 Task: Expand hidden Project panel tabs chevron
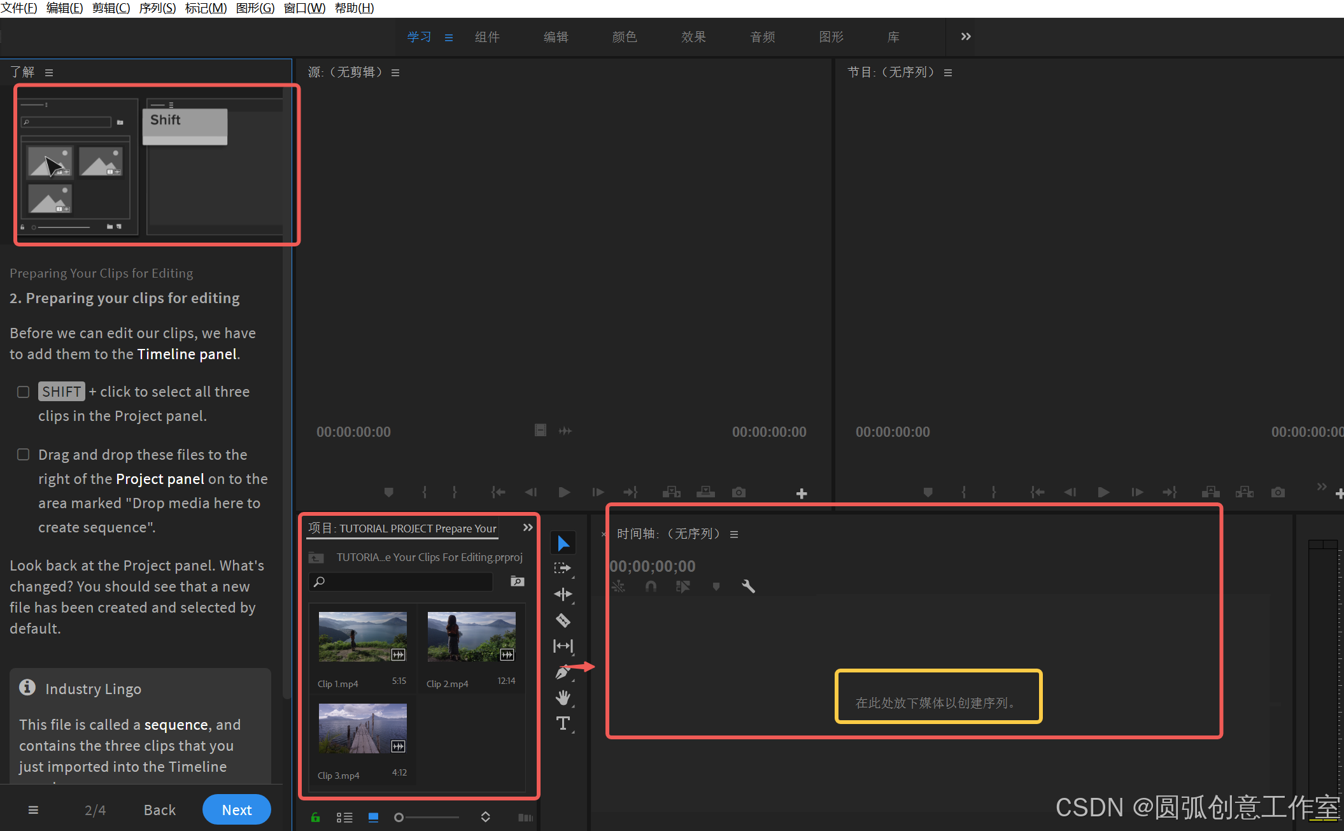click(x=528, y=527)
